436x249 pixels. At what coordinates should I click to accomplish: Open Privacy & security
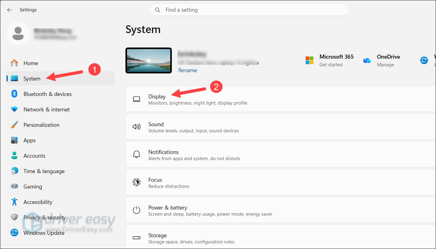61,217
